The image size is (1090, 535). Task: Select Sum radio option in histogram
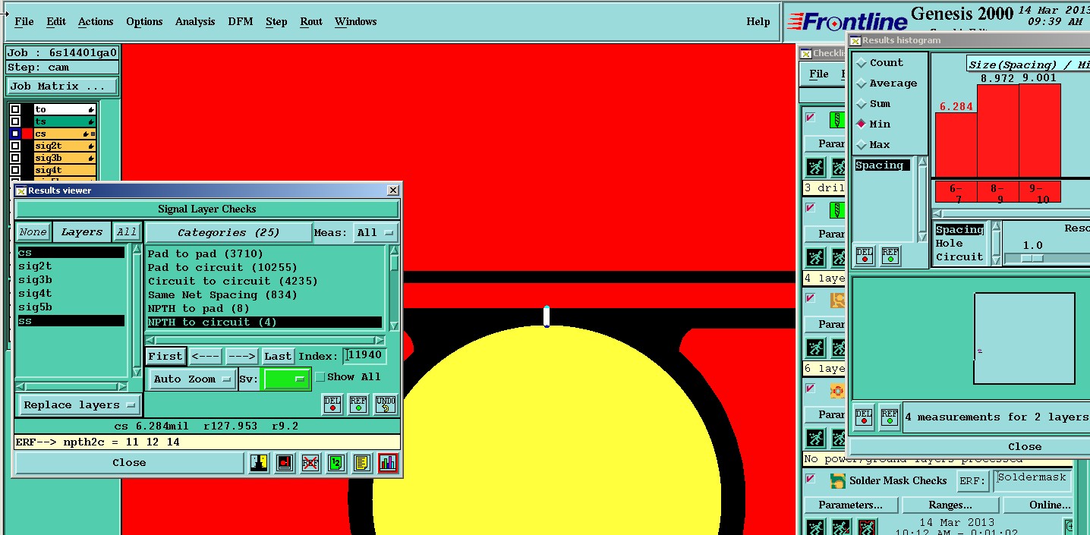[x=862, y=104]
